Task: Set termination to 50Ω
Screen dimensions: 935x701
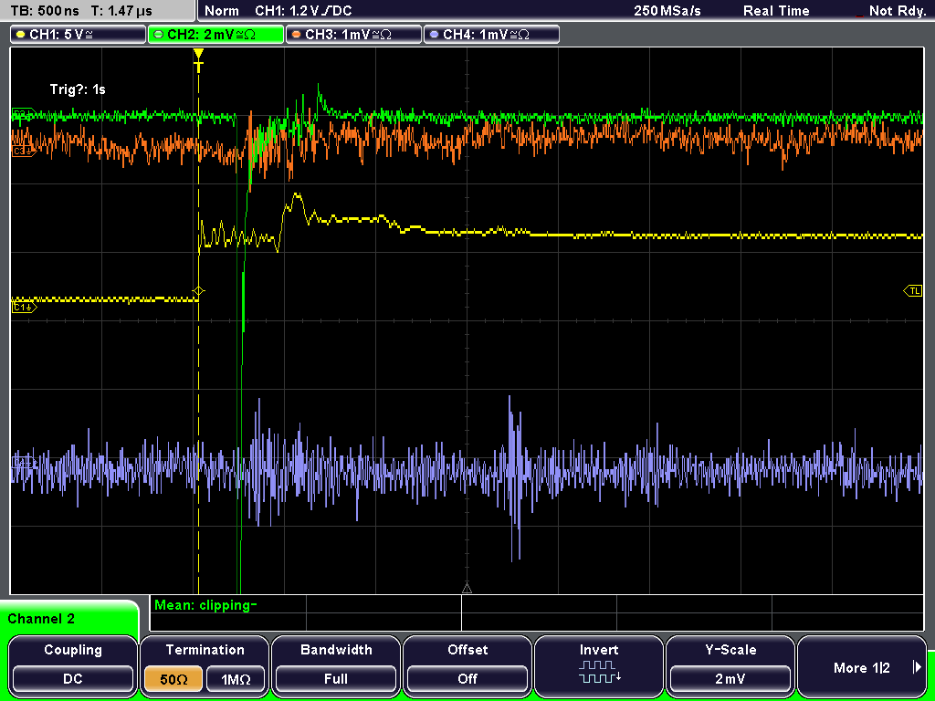Action: 173,679
